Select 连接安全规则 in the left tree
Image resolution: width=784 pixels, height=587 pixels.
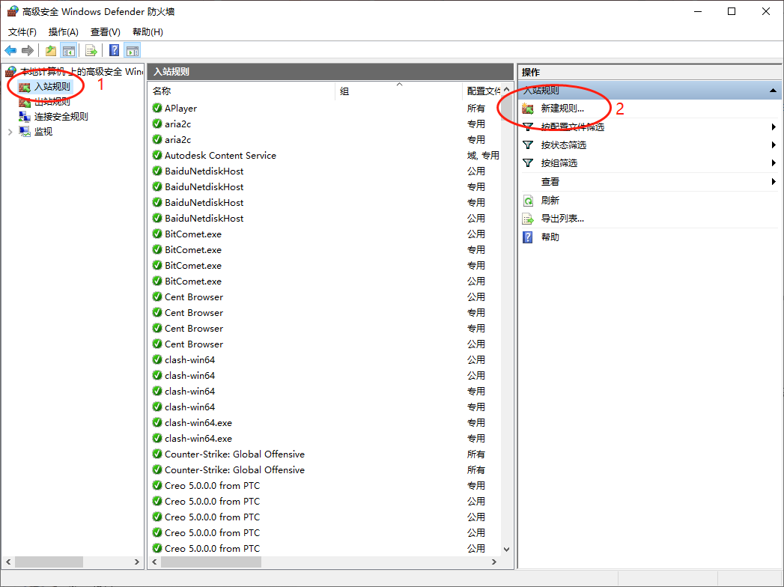tap(61, 117)
